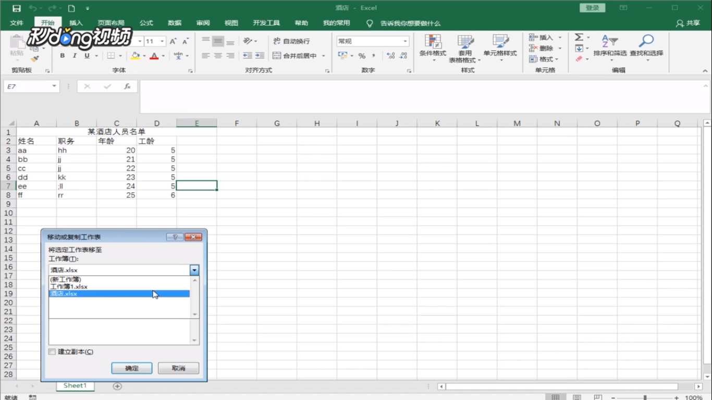Switch to the 插入 ribbon tab
The height and width of the screenshot is (400, 712).
tap(76, 23)
